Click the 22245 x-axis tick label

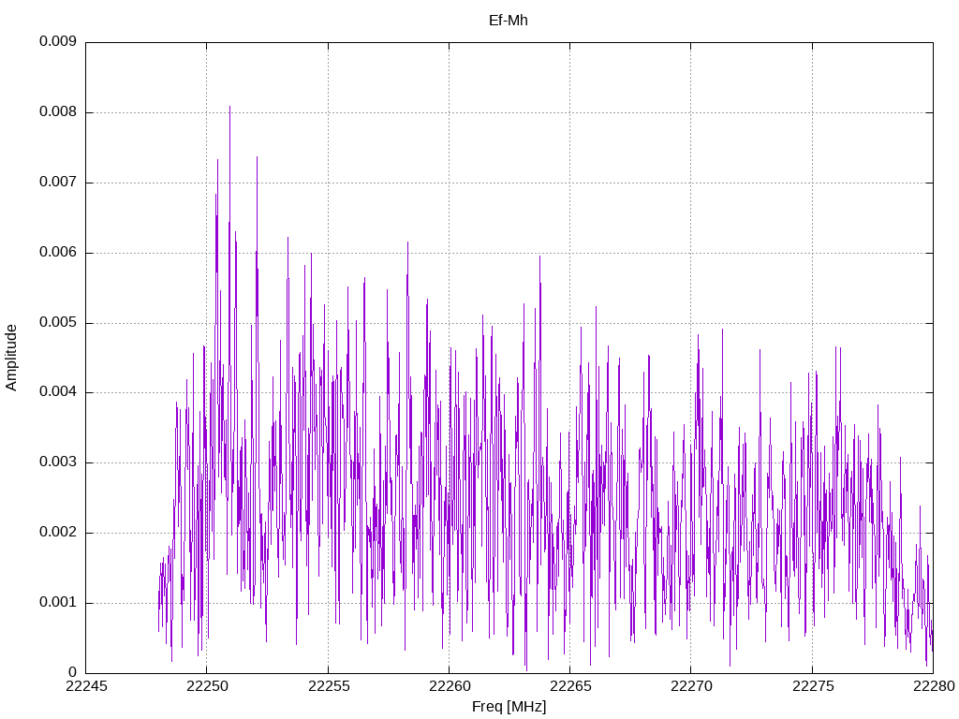[x=85, y=686]
